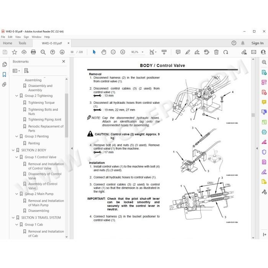Open the notifications bell
The image size is (268, 268).
pos(243,43)
